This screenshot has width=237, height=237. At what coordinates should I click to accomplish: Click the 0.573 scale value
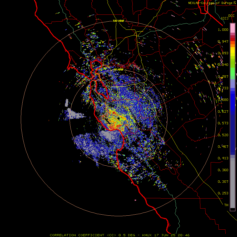(x=223, y=123)
